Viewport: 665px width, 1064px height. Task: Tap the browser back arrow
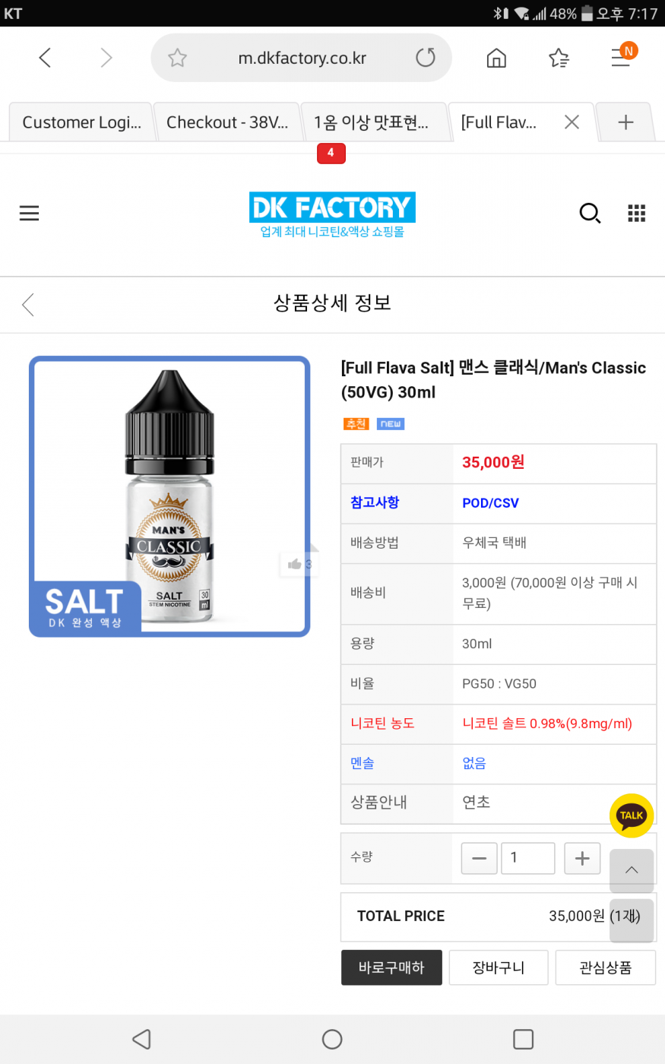coord(45,58)
